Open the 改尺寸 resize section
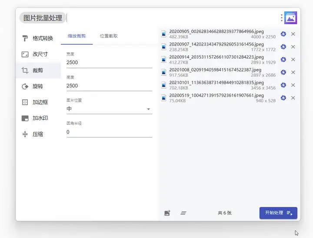The width and height of the screenshot is (313, 238). pyautogui.click(x=38, y=54)
